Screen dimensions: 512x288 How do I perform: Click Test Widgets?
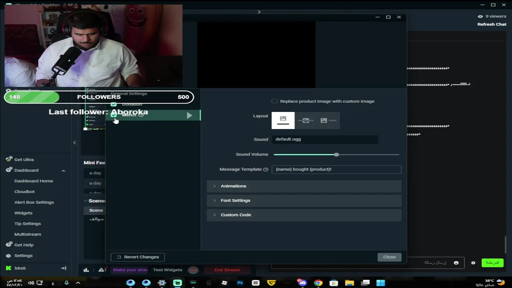167,270
